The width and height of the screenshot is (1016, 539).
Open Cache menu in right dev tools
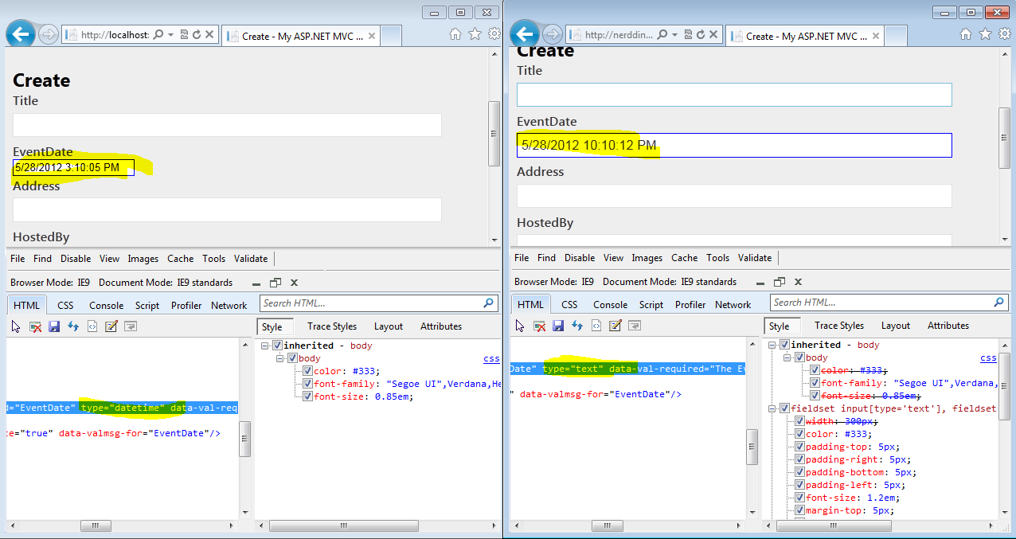(x=684, y=258)
